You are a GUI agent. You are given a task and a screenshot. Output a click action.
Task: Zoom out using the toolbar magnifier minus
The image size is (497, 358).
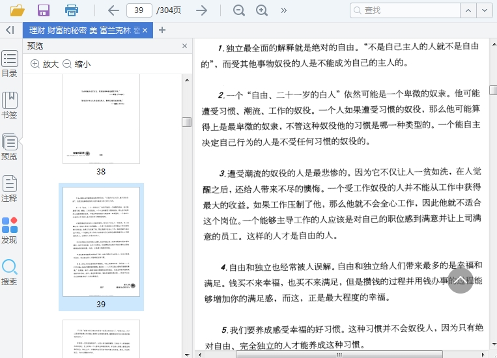point(239,10)
